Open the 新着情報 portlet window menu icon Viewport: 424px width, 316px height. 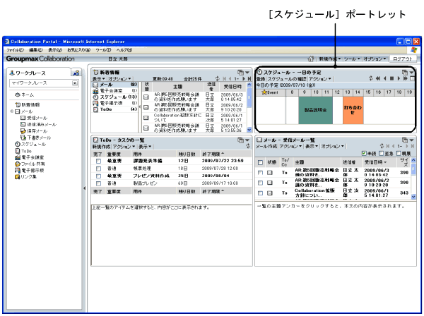click(x=241, y=72)
